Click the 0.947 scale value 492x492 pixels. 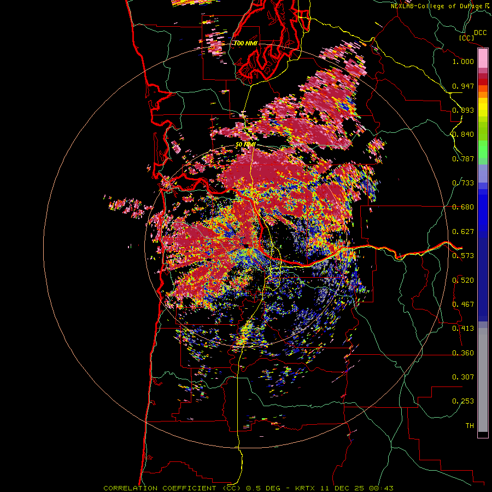(463, 86)
